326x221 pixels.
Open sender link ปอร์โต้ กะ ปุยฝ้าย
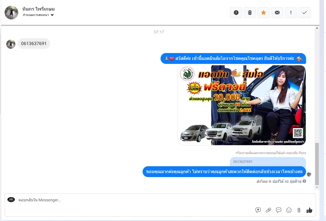[x=287, y=181]
